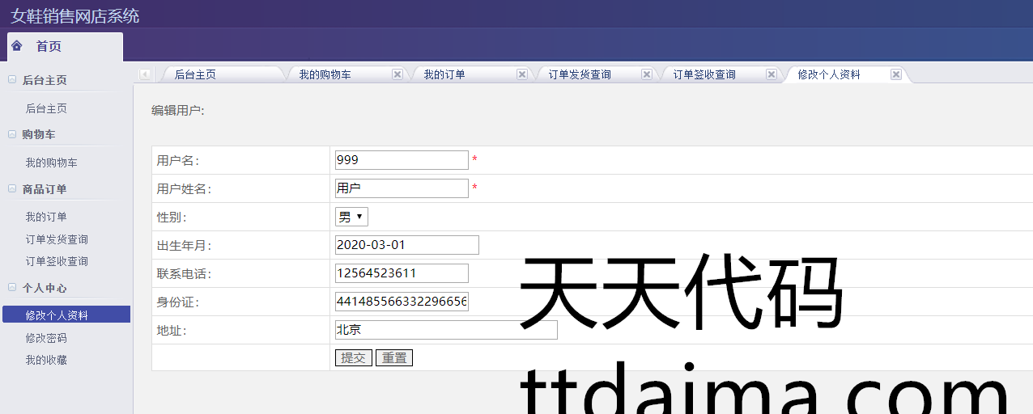This screenshot has height=414, width=1033.
Task: Switch to the 我的订单 tab
Action: 444,74
